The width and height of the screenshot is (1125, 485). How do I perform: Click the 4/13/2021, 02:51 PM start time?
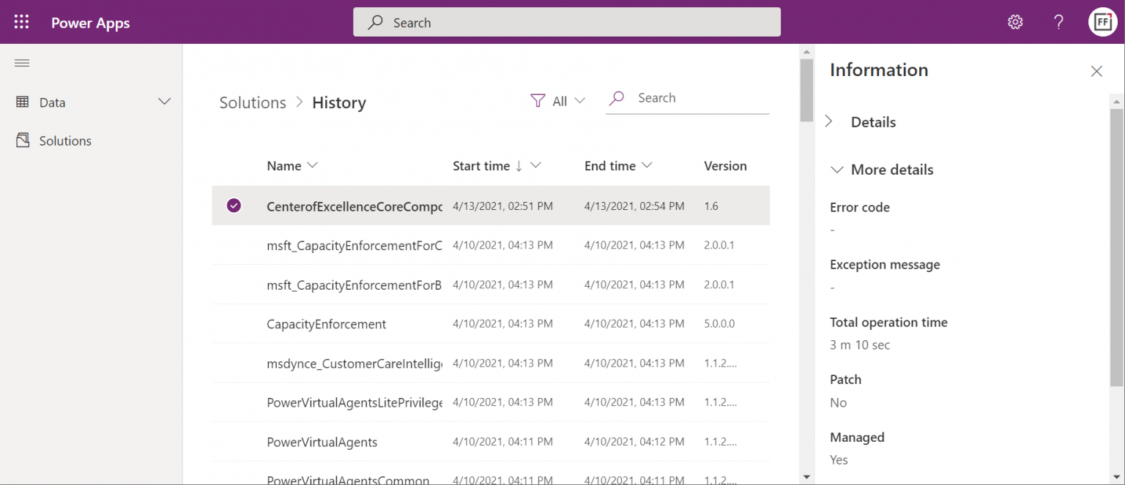click(502, 206)
